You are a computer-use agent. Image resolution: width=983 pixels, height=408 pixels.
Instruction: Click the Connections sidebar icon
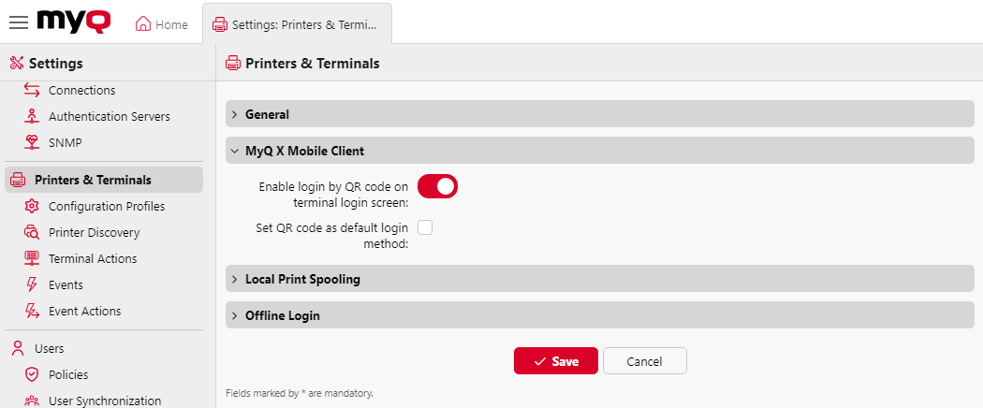(32, 91)
